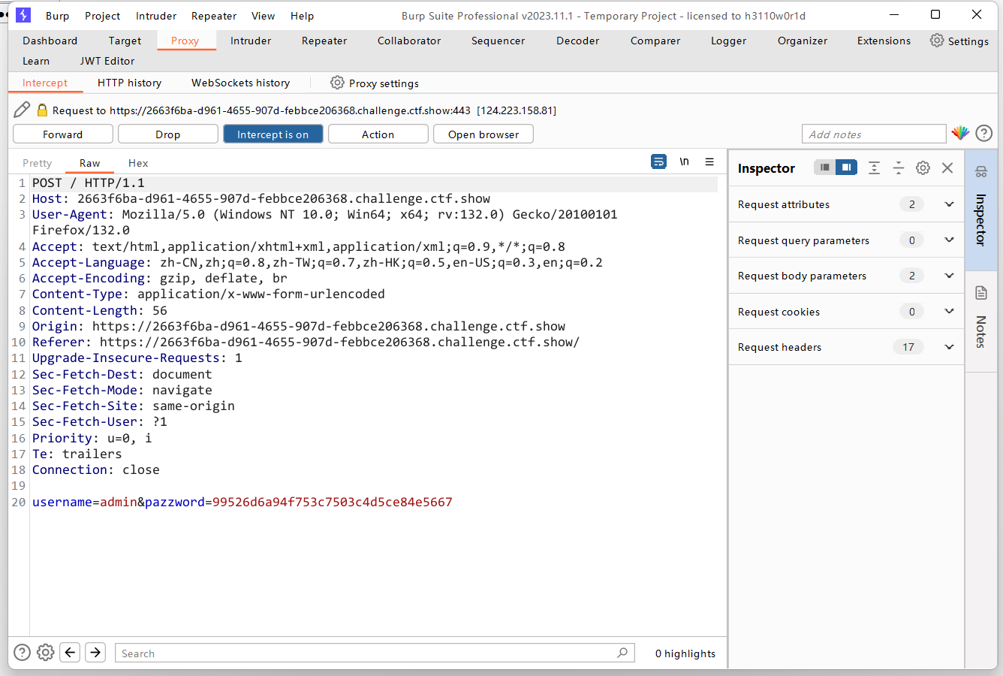The image size is (1003, 676).
Task: Switch to Decoder tab
Action: point(578,41)
